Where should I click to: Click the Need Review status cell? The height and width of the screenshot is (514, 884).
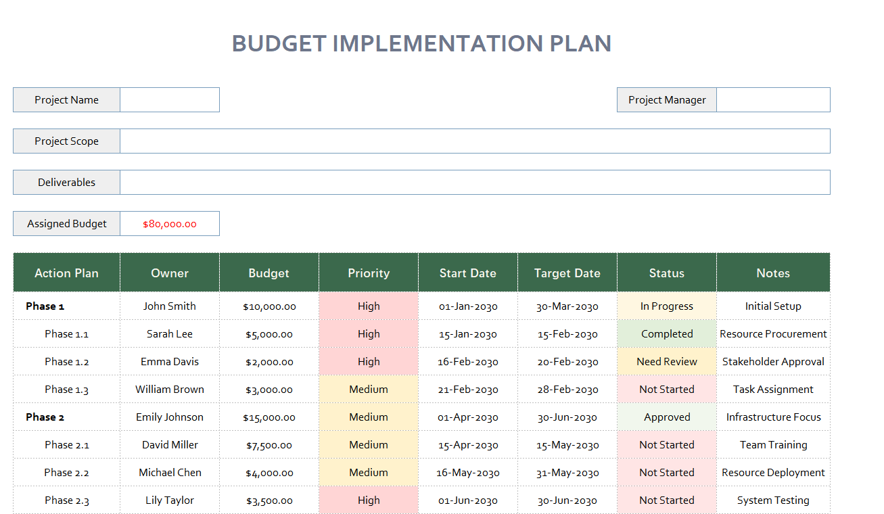667,361
